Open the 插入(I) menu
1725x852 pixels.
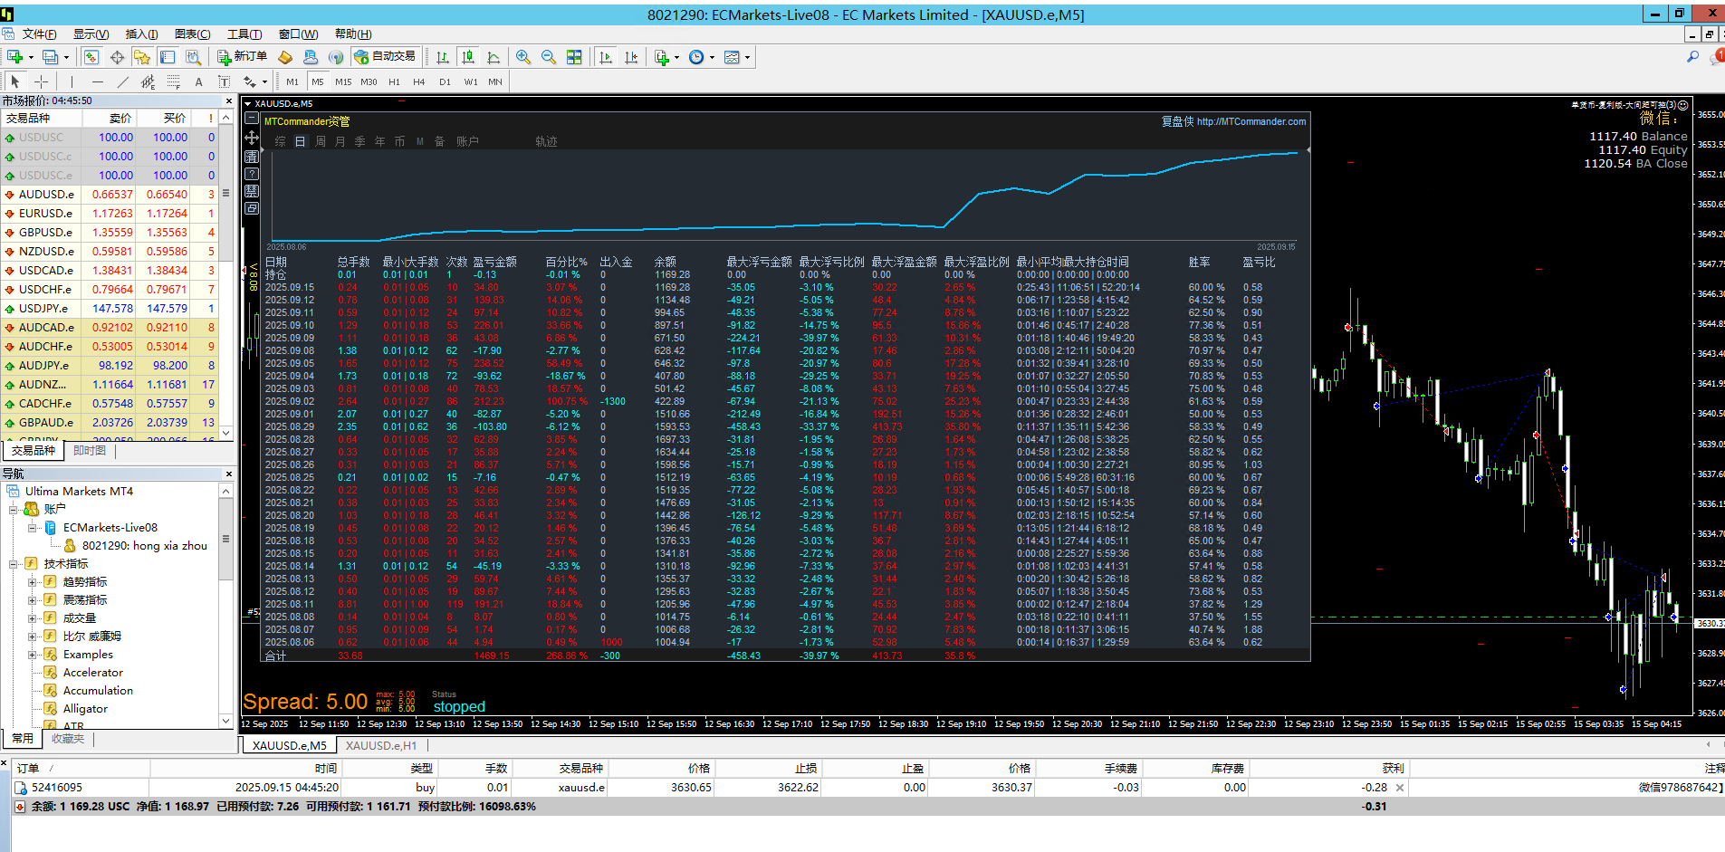pos(141,34)
